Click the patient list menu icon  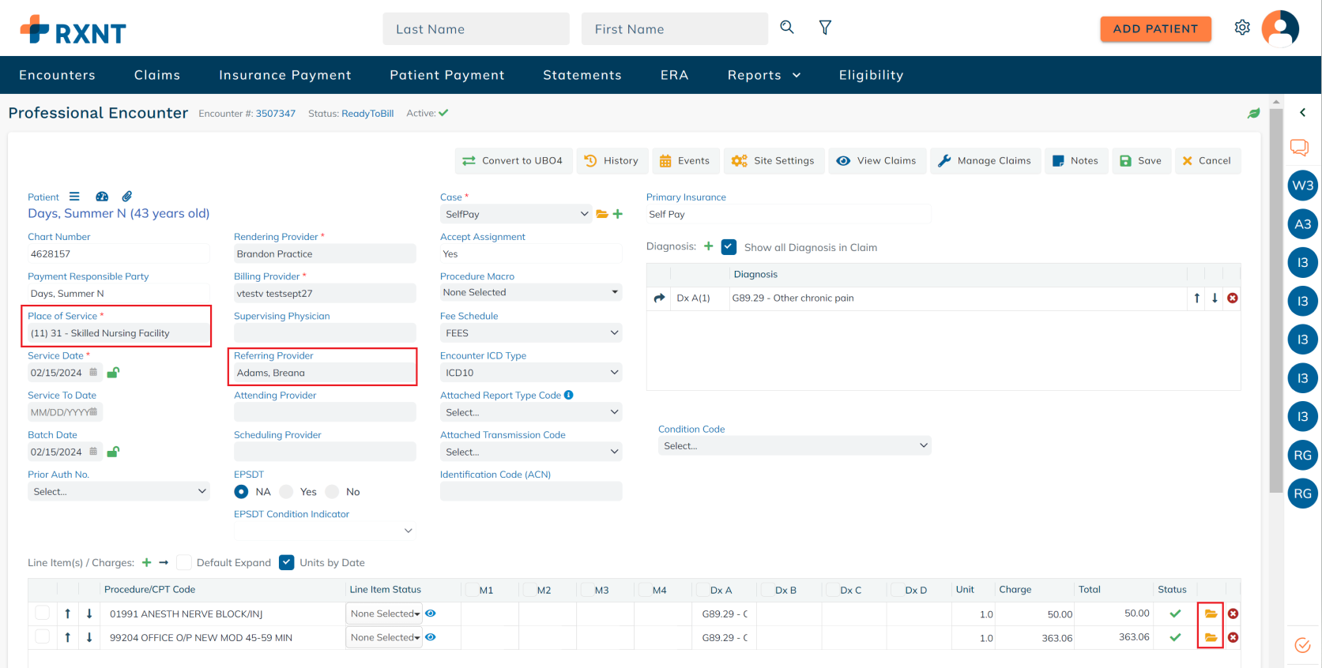pos(74,197)
